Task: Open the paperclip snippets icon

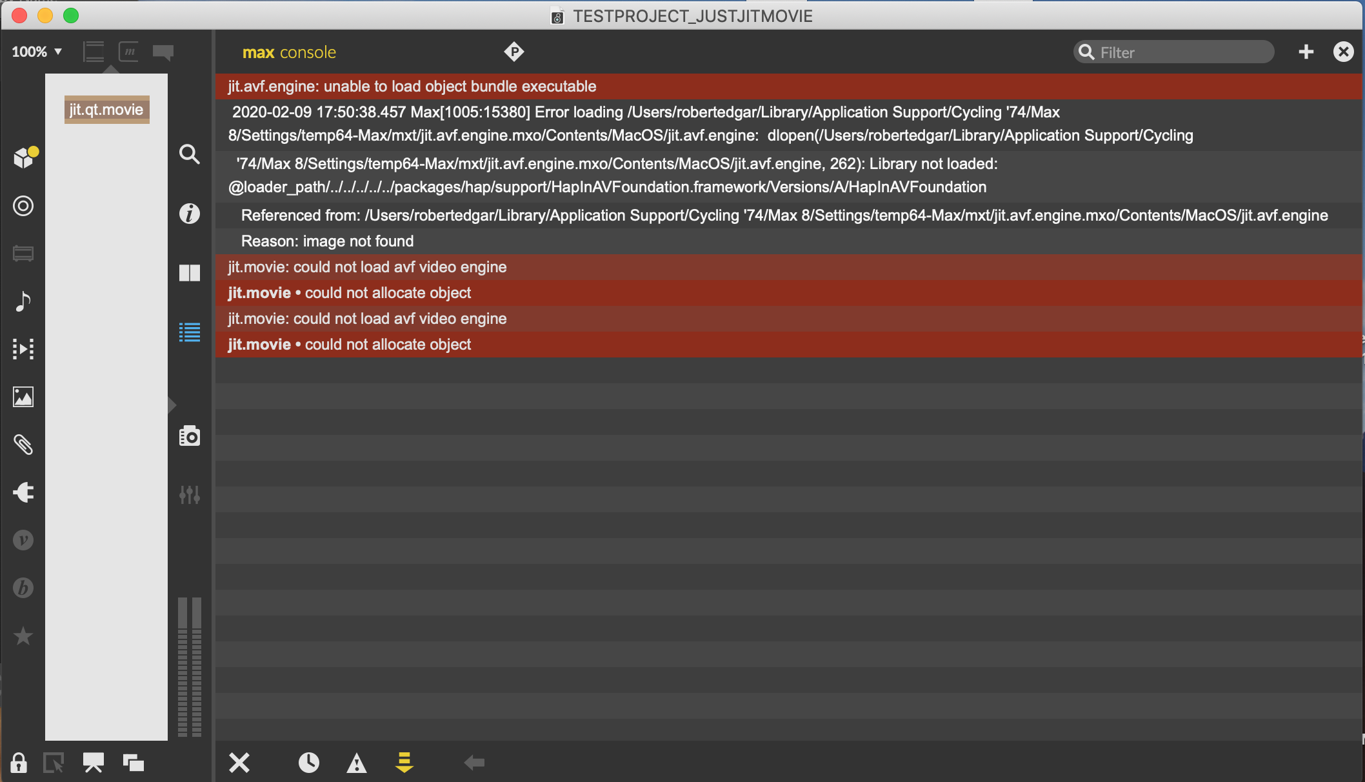Action: click(23, 445)
